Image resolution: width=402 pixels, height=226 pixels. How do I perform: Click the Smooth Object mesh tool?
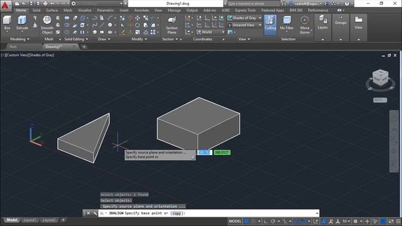point(47,25)
